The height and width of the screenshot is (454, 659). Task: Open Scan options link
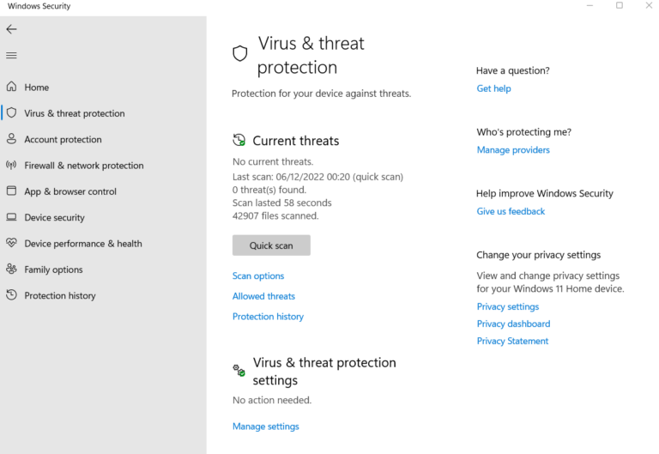[258, 276]
